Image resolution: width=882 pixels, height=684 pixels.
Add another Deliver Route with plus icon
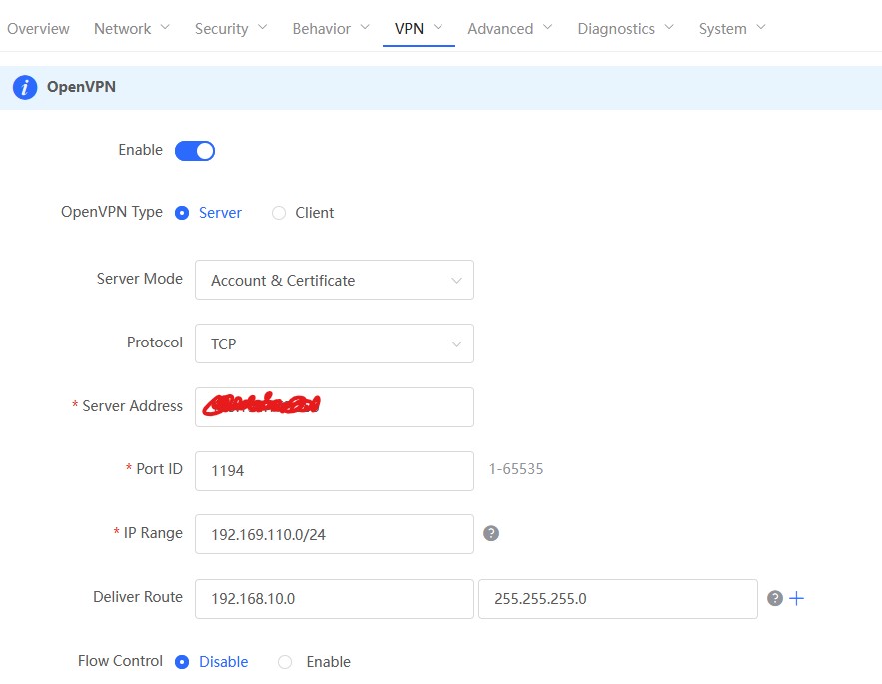click(796, 598)
